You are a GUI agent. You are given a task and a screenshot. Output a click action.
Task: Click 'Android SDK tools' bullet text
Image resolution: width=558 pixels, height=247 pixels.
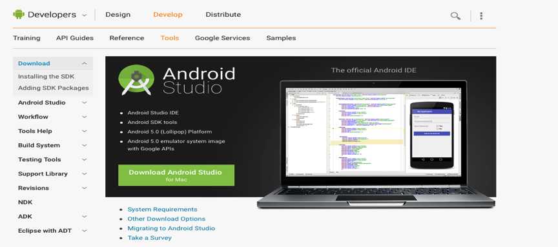coord(152,122)
